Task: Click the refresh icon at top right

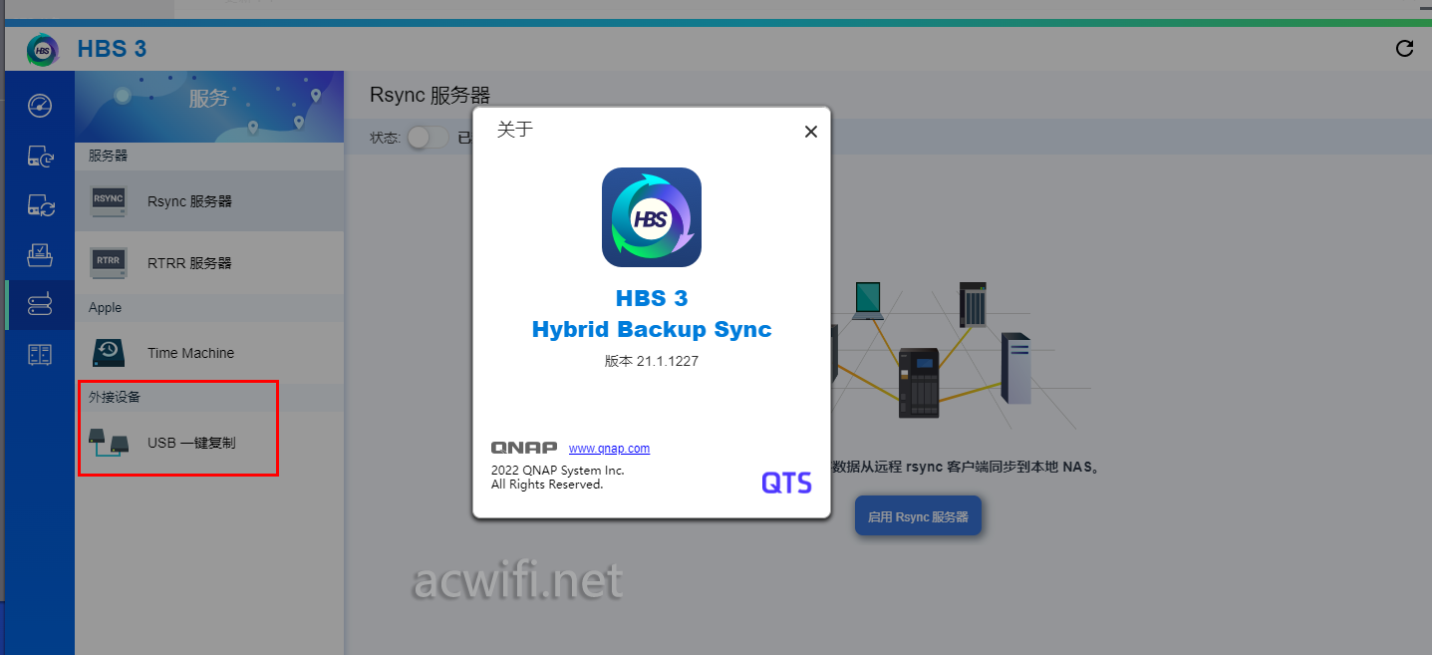Action: [1404, 48]
